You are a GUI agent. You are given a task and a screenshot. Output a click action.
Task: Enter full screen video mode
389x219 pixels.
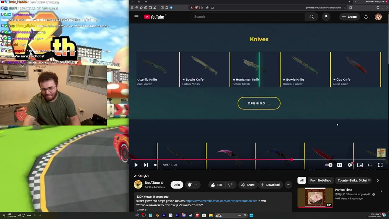point(380,165)
